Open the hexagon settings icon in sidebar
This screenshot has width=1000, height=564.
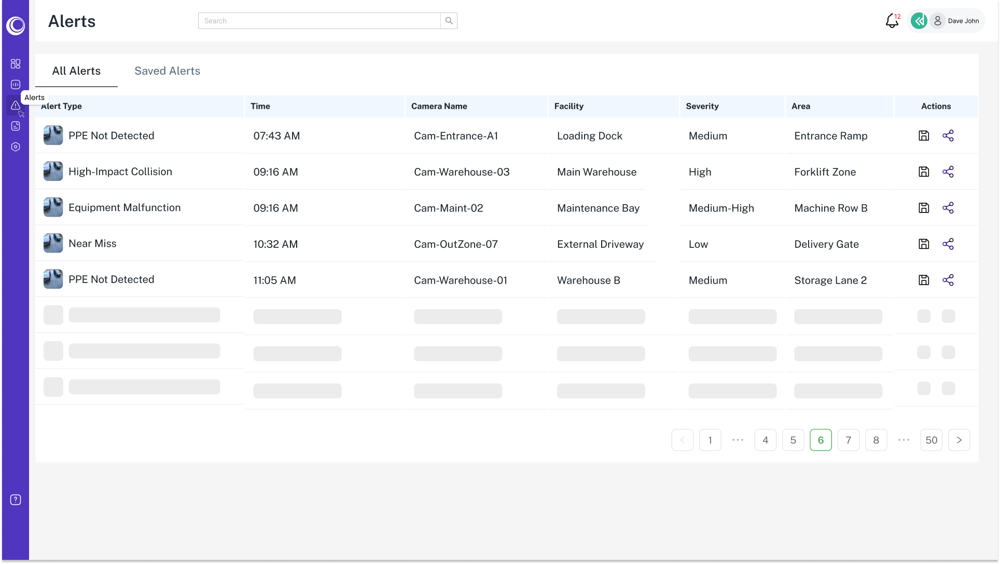pos(16,147)
